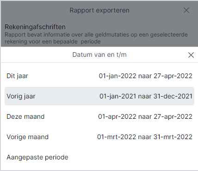This screenshot has height=171, width=198.
Task: Click date range 01-jan-2022 naar 27-apr-2022
Action: pyautogui.click(x=145, y=76)
